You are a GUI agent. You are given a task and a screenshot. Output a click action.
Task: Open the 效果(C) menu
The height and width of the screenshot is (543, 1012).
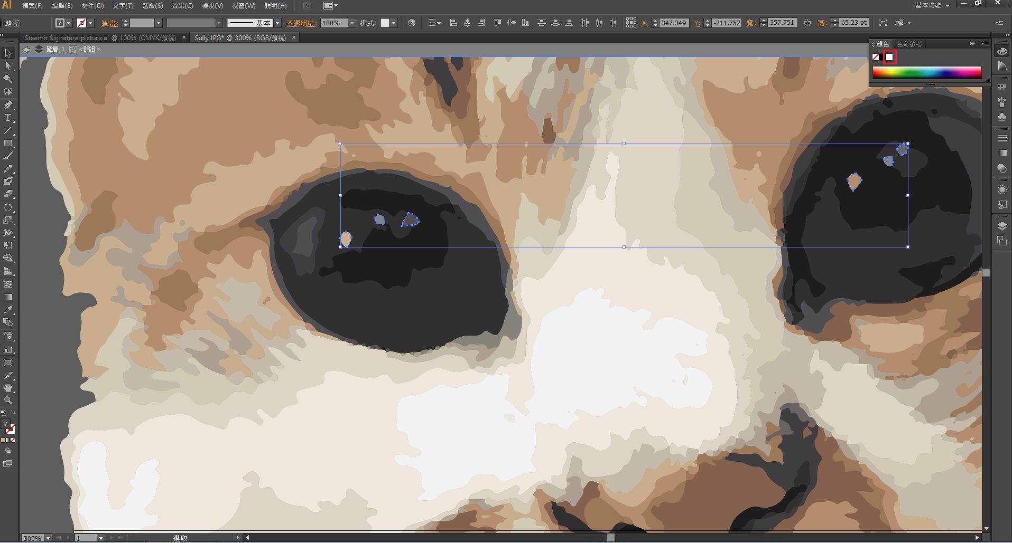(x=182, y=5)
